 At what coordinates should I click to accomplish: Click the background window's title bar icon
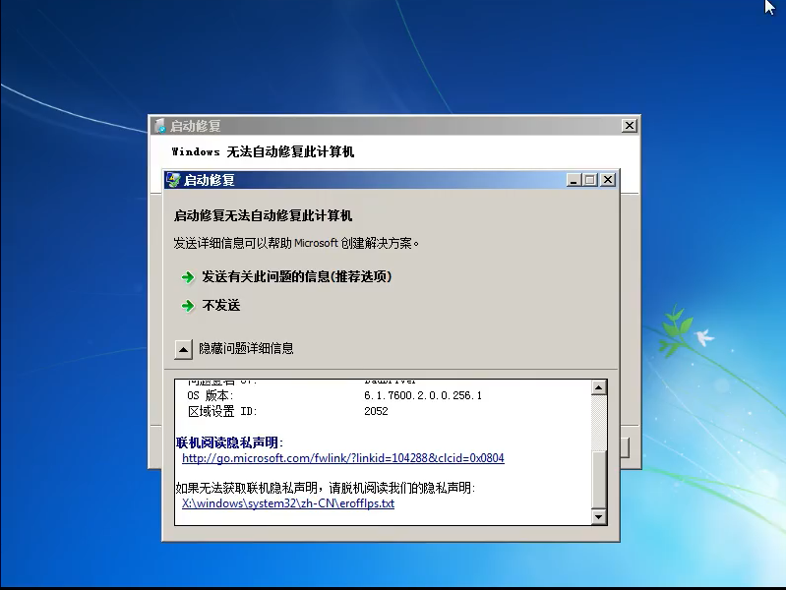coord(160,125)
